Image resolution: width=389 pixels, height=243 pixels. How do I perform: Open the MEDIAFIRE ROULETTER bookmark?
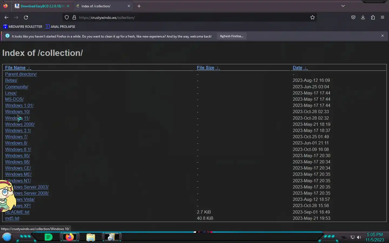click(x=23, y=26)
